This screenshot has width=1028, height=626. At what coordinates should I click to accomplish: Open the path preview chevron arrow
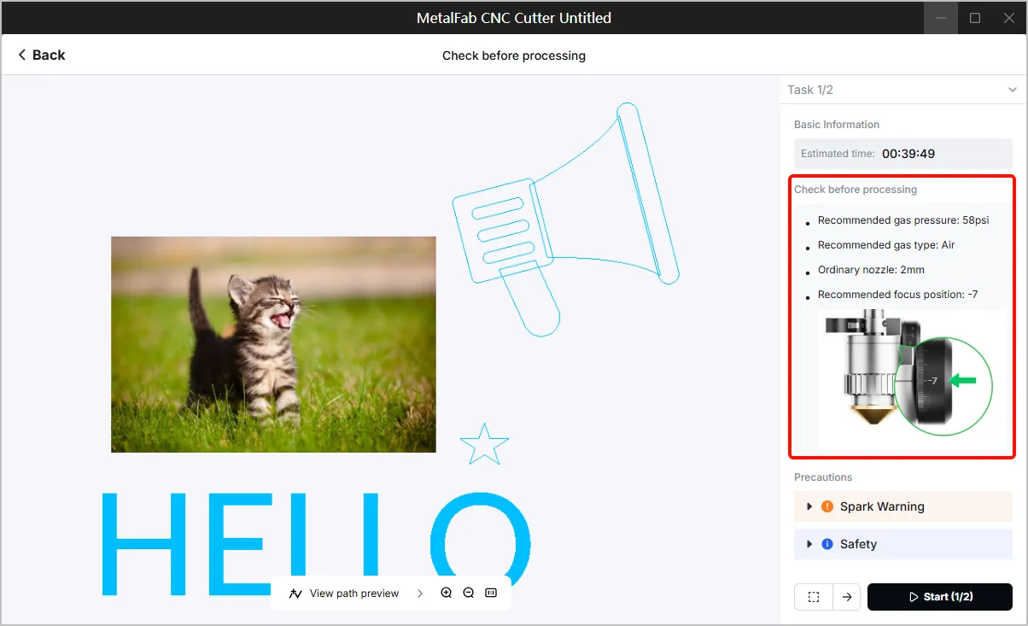coord(420,594)
